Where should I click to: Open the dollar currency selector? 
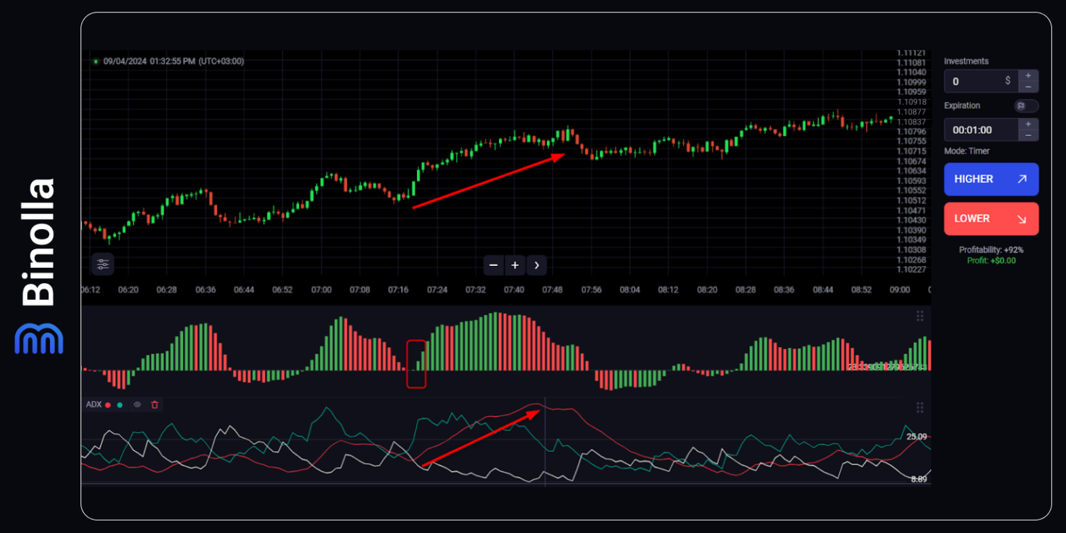tap(1008, 81)
